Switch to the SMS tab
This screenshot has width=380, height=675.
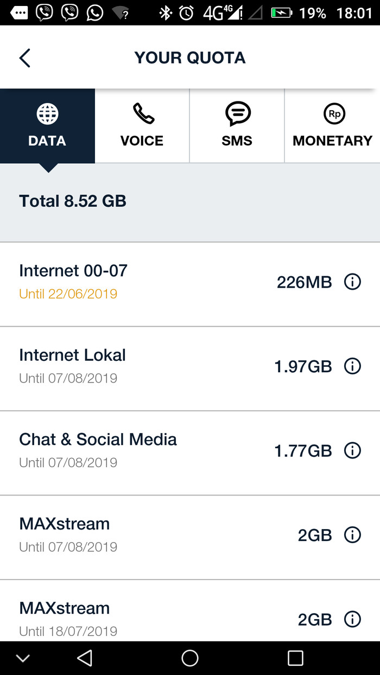point(237,126)
